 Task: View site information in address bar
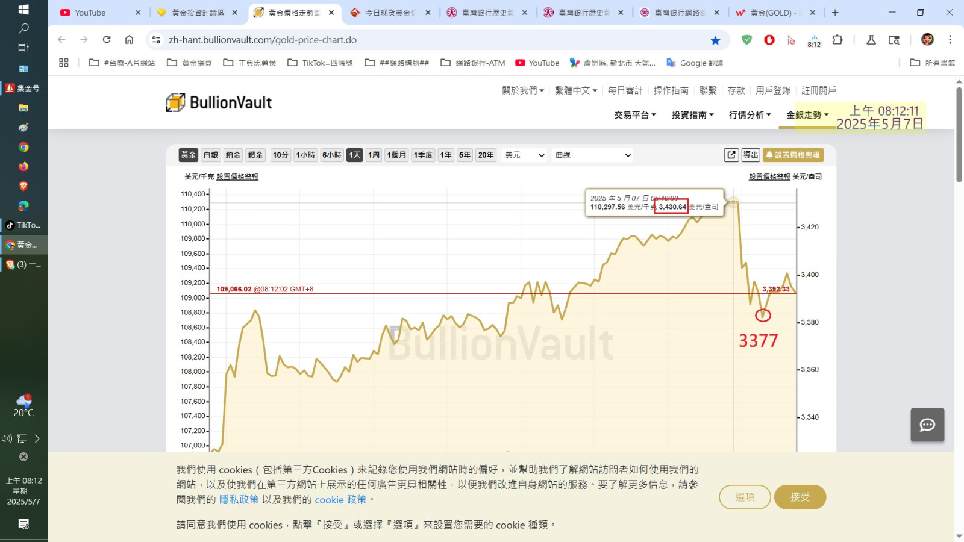[x=156, y=40]
